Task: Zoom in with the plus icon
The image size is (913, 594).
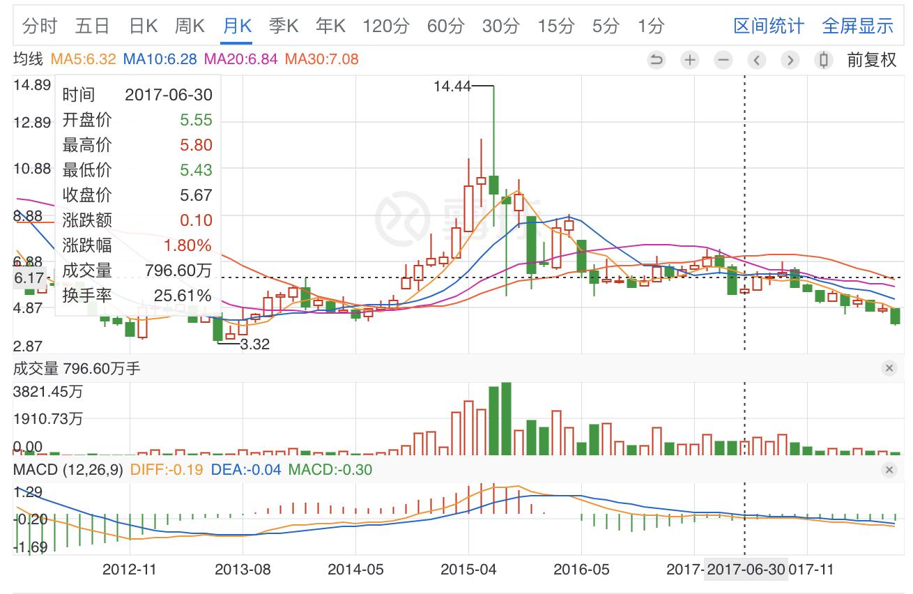Action: [689, 60]
